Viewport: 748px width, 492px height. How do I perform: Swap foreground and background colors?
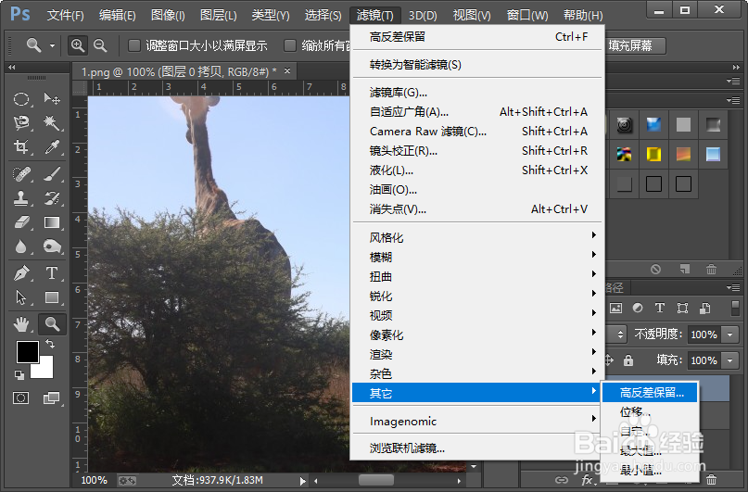click(50, 343)
